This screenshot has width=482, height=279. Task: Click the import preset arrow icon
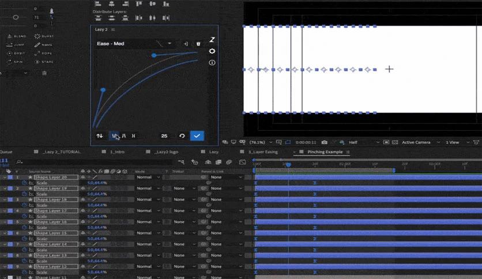pyautogui.click(x=186, y=44)
